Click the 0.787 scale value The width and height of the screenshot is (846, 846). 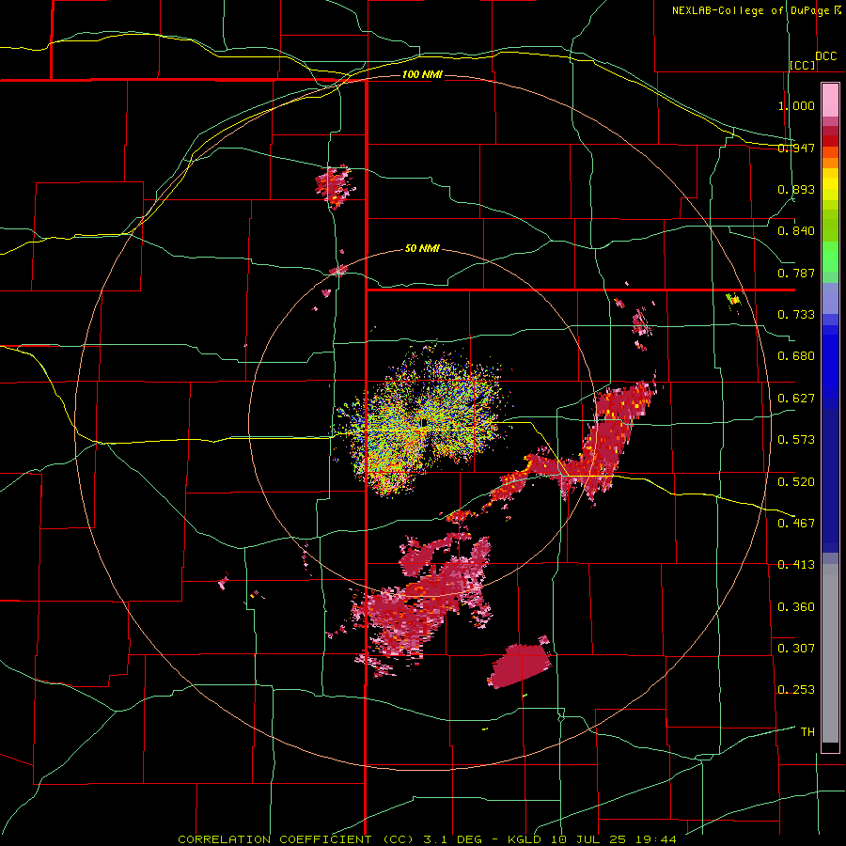[796, 273]
